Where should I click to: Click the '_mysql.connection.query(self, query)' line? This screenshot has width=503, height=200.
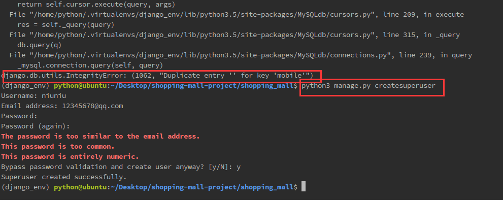[90, 65]
